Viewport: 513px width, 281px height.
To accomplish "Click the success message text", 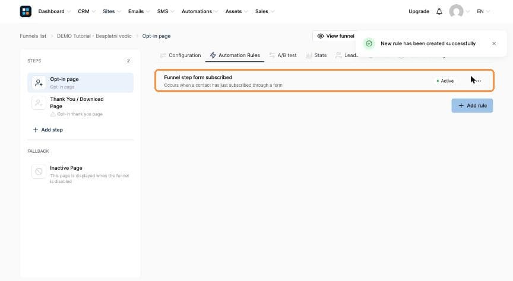I will tap(428, 43).
